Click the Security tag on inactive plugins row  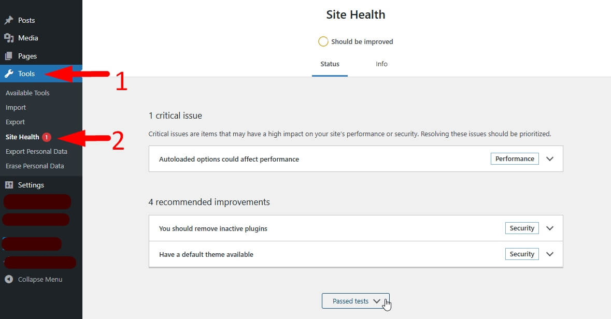pyautogui.click(x=521, y=228)
